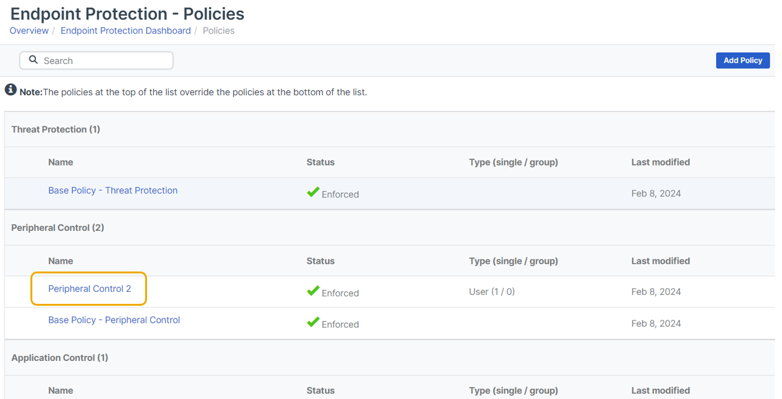782x399 pixels.
Task: Click Status column header under Peripheral Control
Action: [x=321, y=261]
